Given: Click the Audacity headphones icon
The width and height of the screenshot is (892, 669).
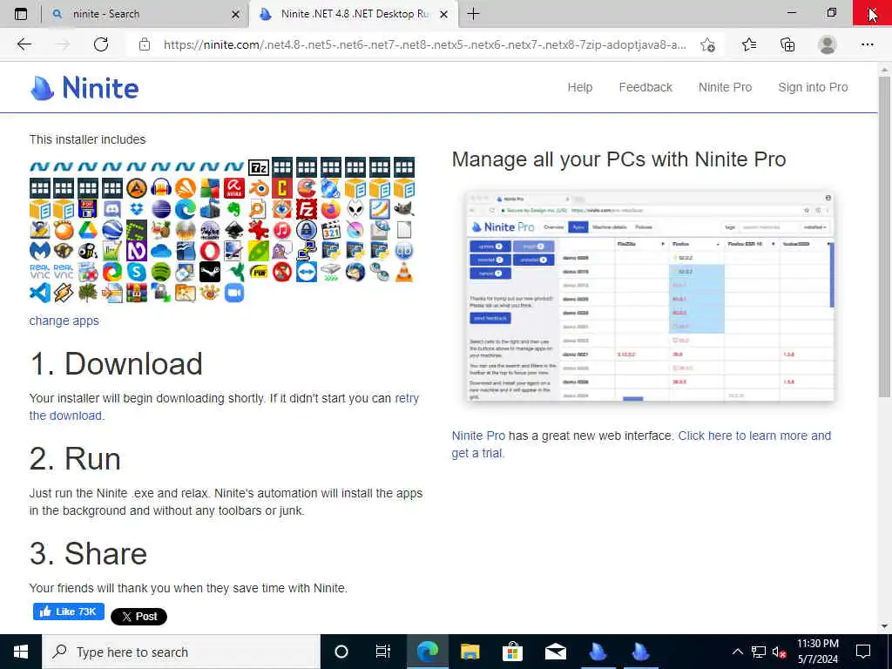Looking at the screenshot, I should pos(161,188).
